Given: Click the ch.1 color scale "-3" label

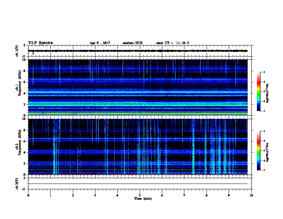Looking at the screenshot, I should coord(263,72).
